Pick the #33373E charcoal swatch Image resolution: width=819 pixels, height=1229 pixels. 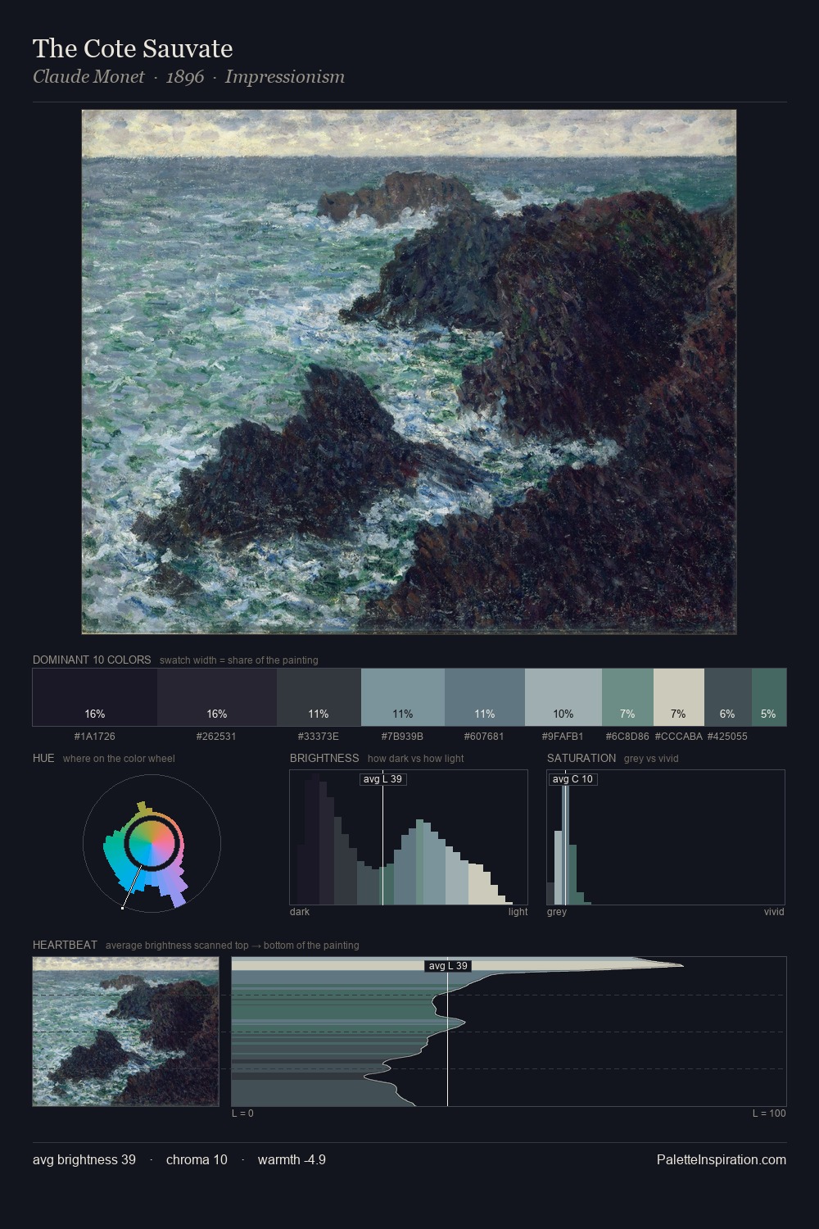pyautogui.click(x=319, y=697)
